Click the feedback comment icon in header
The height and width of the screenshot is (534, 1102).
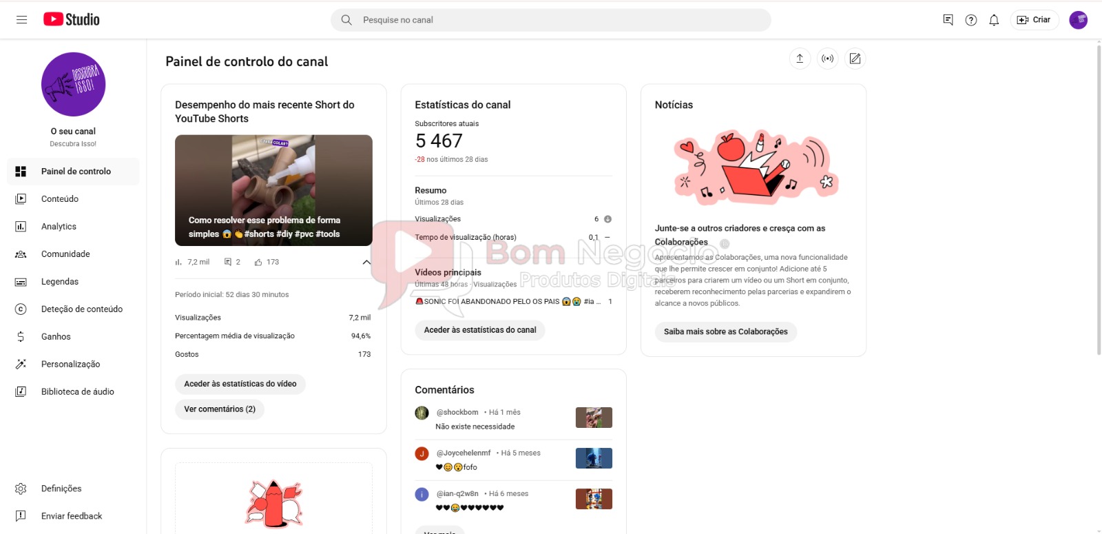point(948,20)
